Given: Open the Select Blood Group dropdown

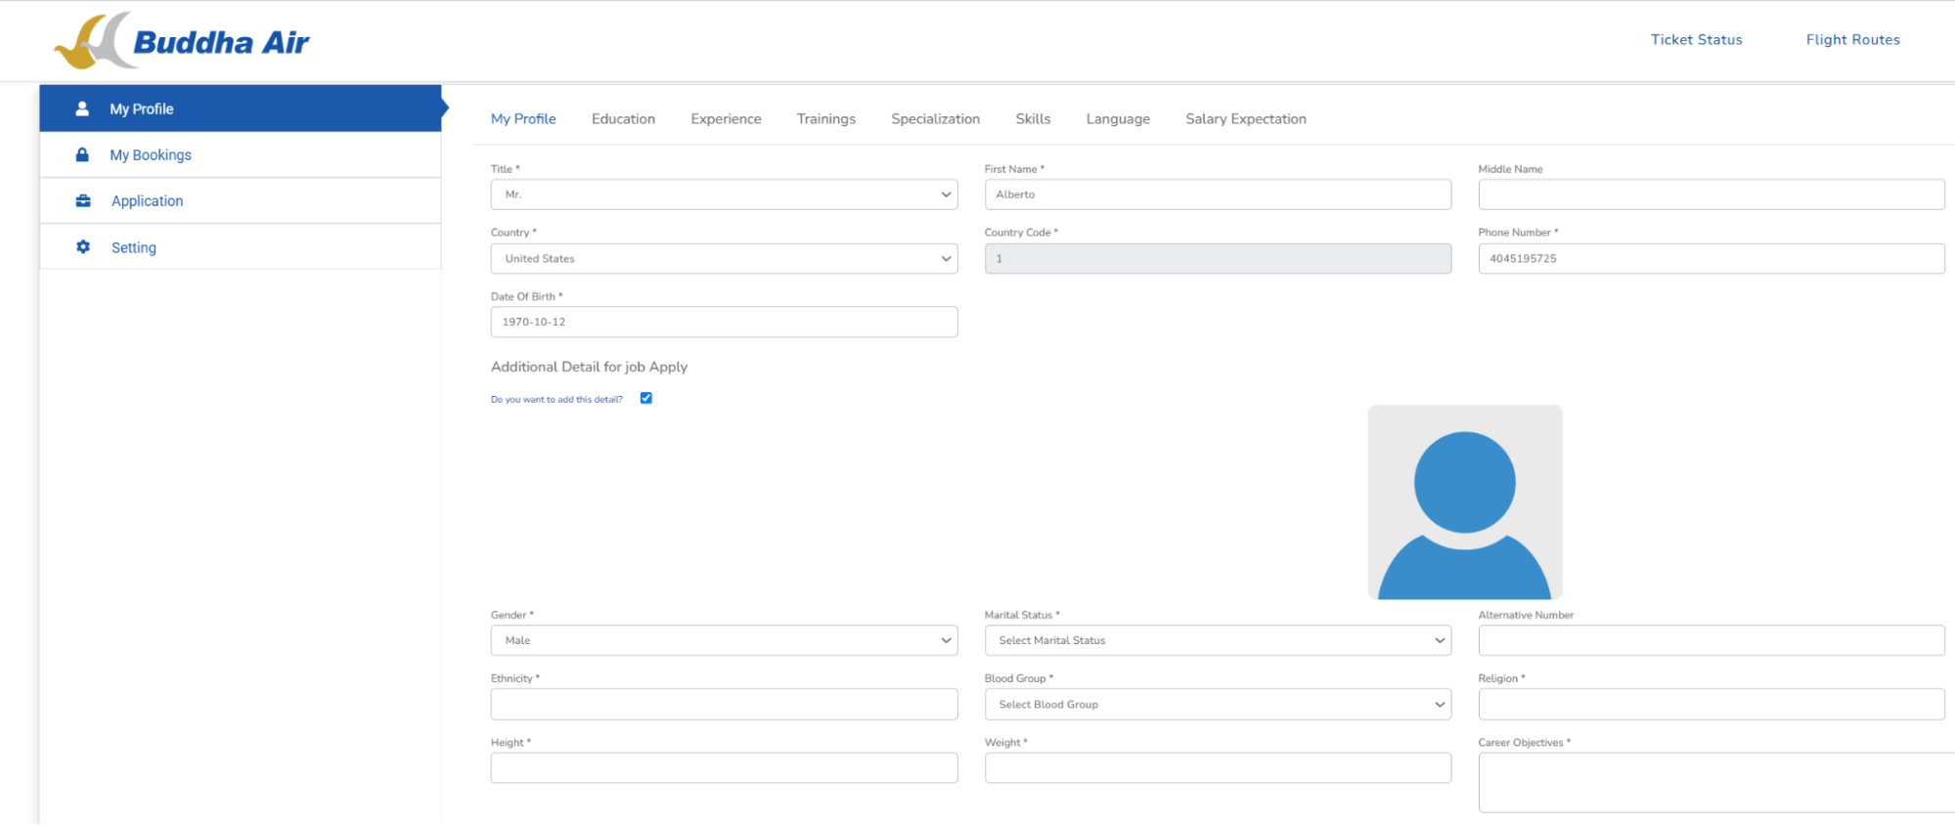Looking at the screenshot, I should (x=1218, y=704).
